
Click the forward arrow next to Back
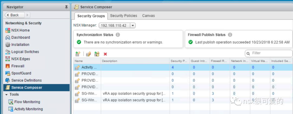click(x=27, y=15)
